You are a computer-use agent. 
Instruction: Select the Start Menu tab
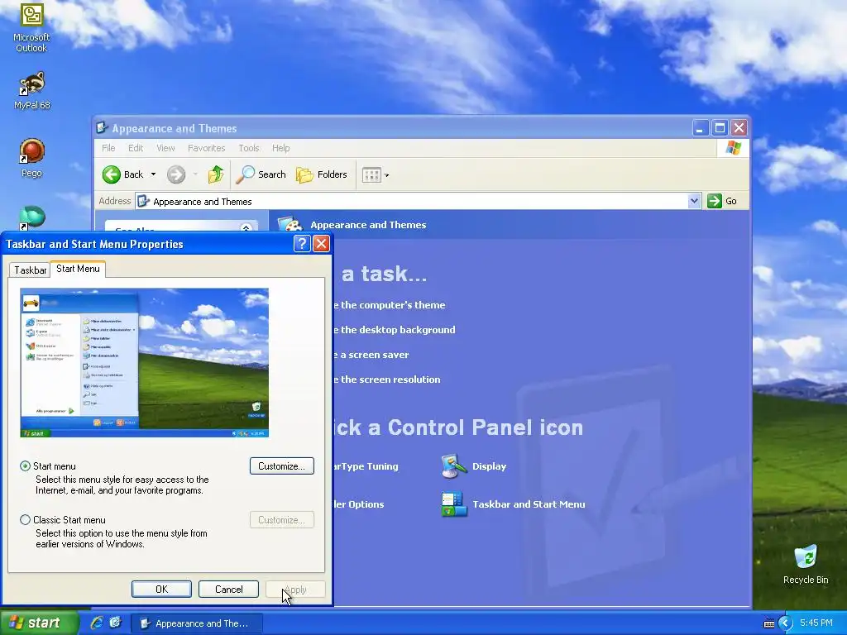[x=78, y=269]
